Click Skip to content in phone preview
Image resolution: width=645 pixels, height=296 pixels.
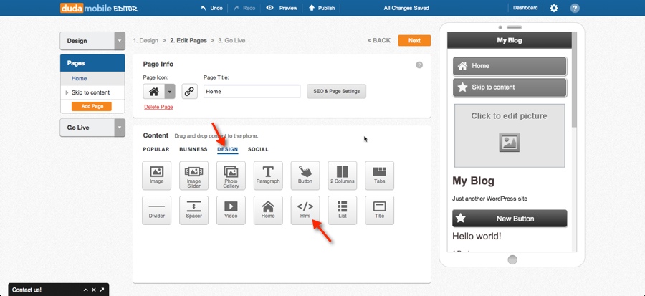510,87
